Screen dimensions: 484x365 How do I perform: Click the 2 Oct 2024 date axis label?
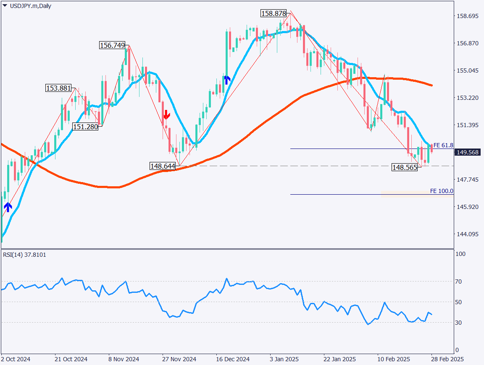tap(15, 359)
